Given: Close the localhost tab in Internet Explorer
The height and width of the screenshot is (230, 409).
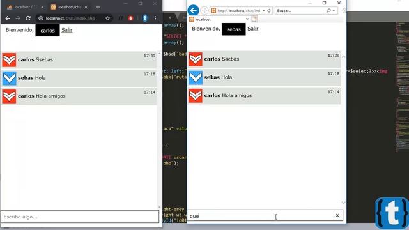Looking at the screenshot, I should [x=247, y=19].
